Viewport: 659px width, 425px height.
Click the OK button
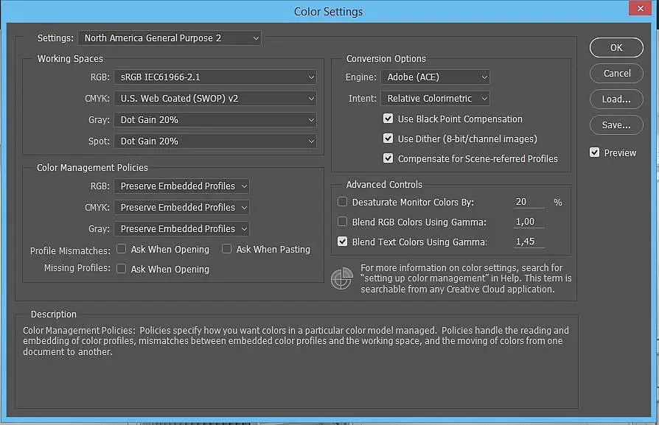tap(616, 47)
